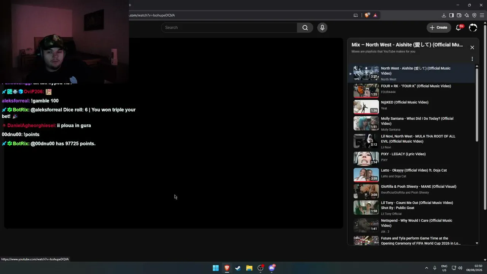The height and width of the screenshot is (274, 487).
Task: Click the Brave Rewards triangle icon
Action: pos(375,15)
